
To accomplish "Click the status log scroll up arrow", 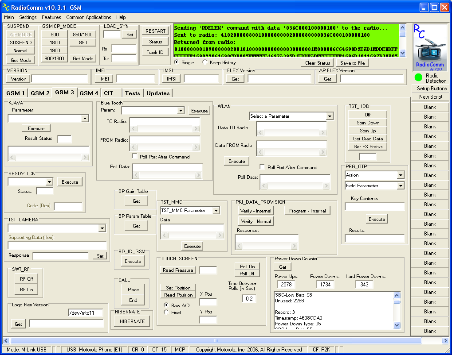I will [x=403, y=27].
